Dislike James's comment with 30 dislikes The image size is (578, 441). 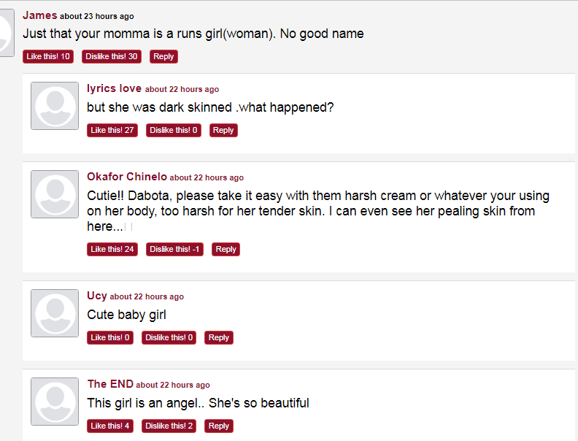112,56
